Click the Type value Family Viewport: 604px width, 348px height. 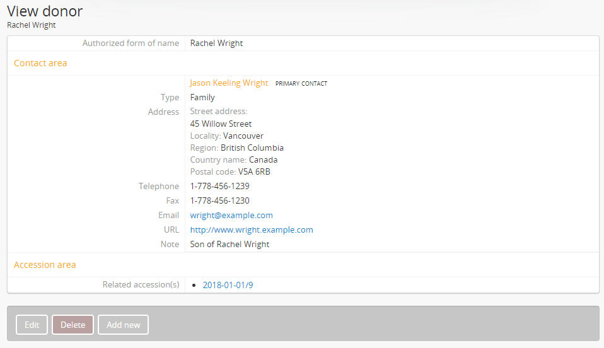(202, 98)
